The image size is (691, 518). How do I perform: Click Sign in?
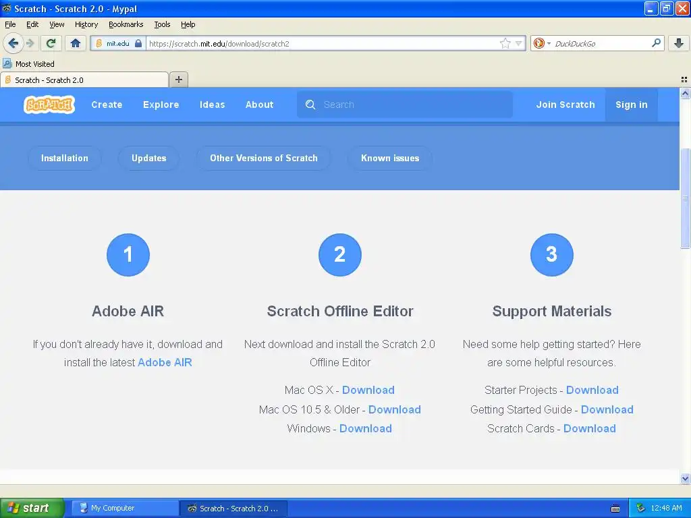(x=632, y=105)
